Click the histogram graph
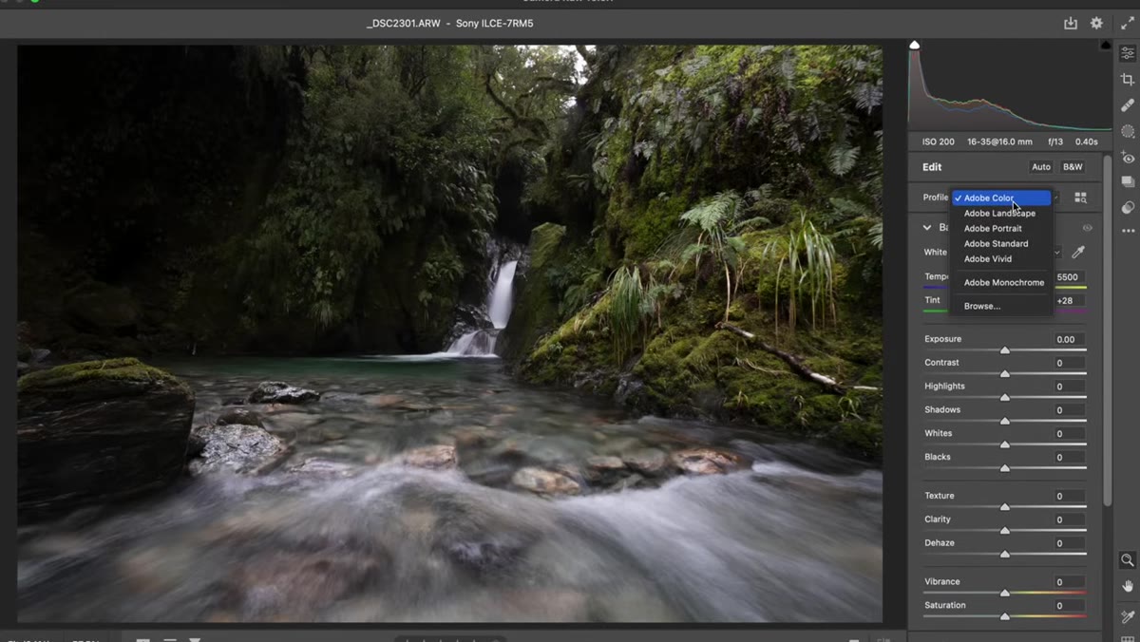The height and width of the screenshot is (642, 1140). 1010,87
